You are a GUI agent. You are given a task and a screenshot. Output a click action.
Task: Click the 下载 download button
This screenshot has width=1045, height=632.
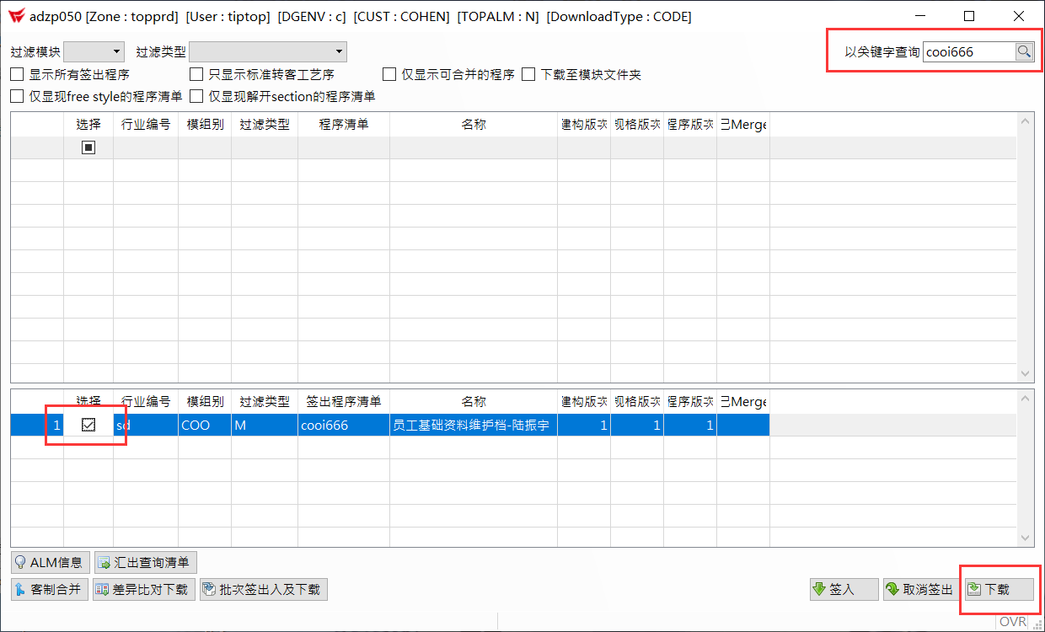[999, 589]
